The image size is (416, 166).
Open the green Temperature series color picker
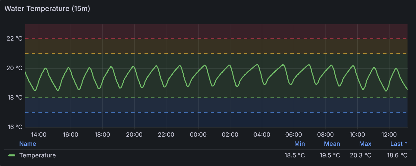click(12, 155)
